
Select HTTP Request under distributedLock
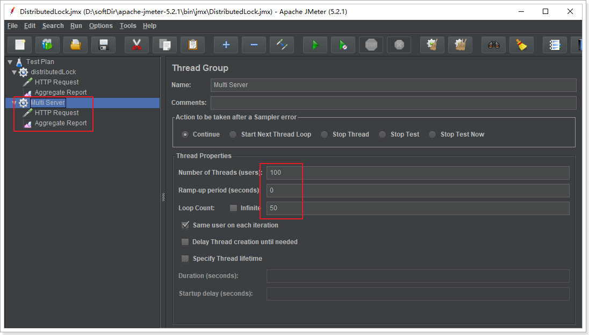(57, 82)
